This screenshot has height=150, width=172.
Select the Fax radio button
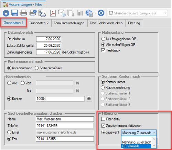click(9, 139)
